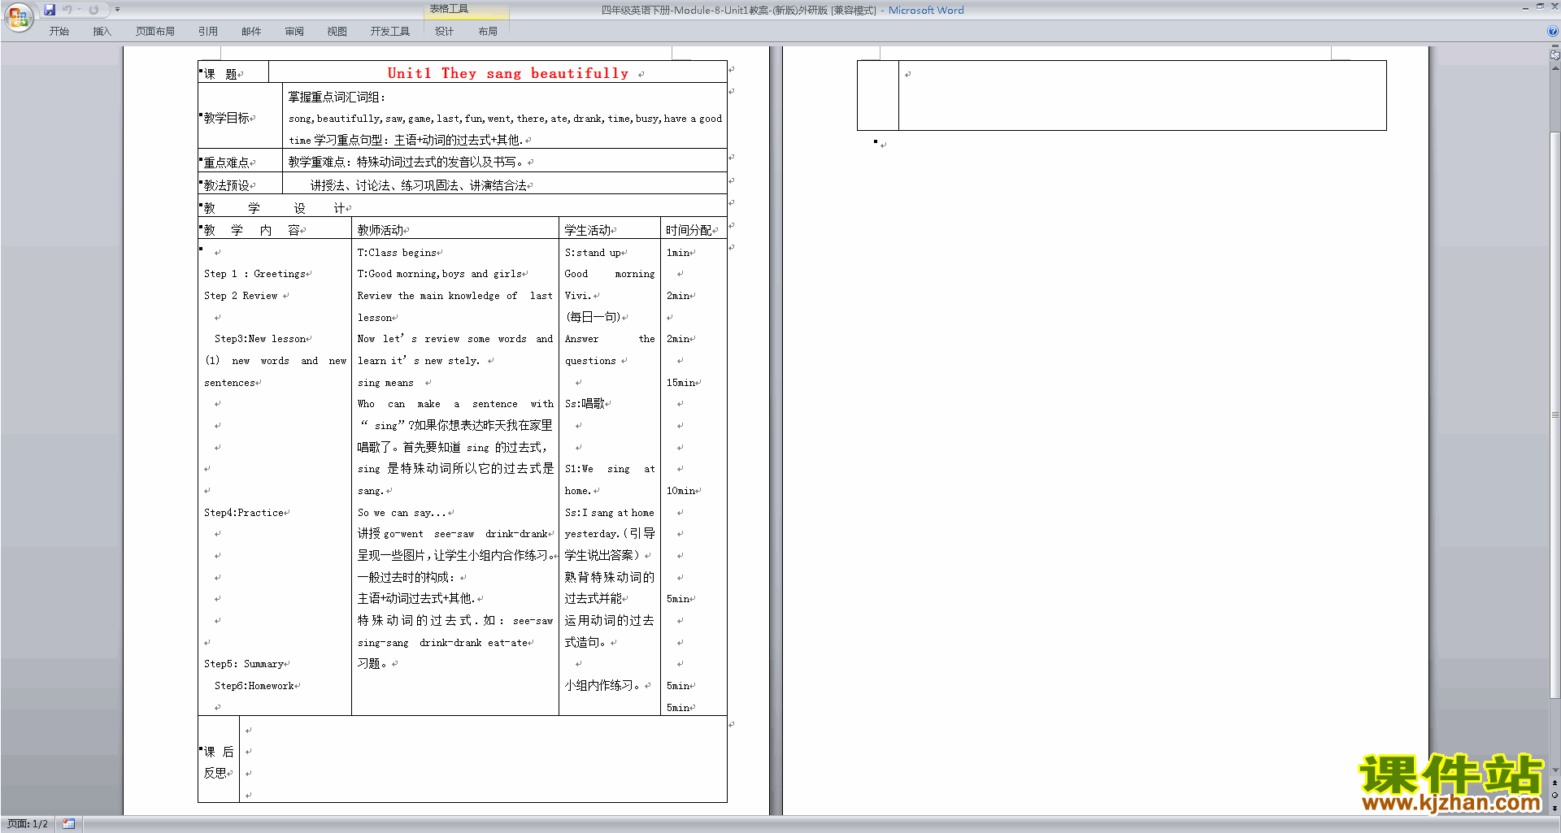Click 'Step5: Summary' text
Viewport: 1561px width, 833px height.
(244, 664)
